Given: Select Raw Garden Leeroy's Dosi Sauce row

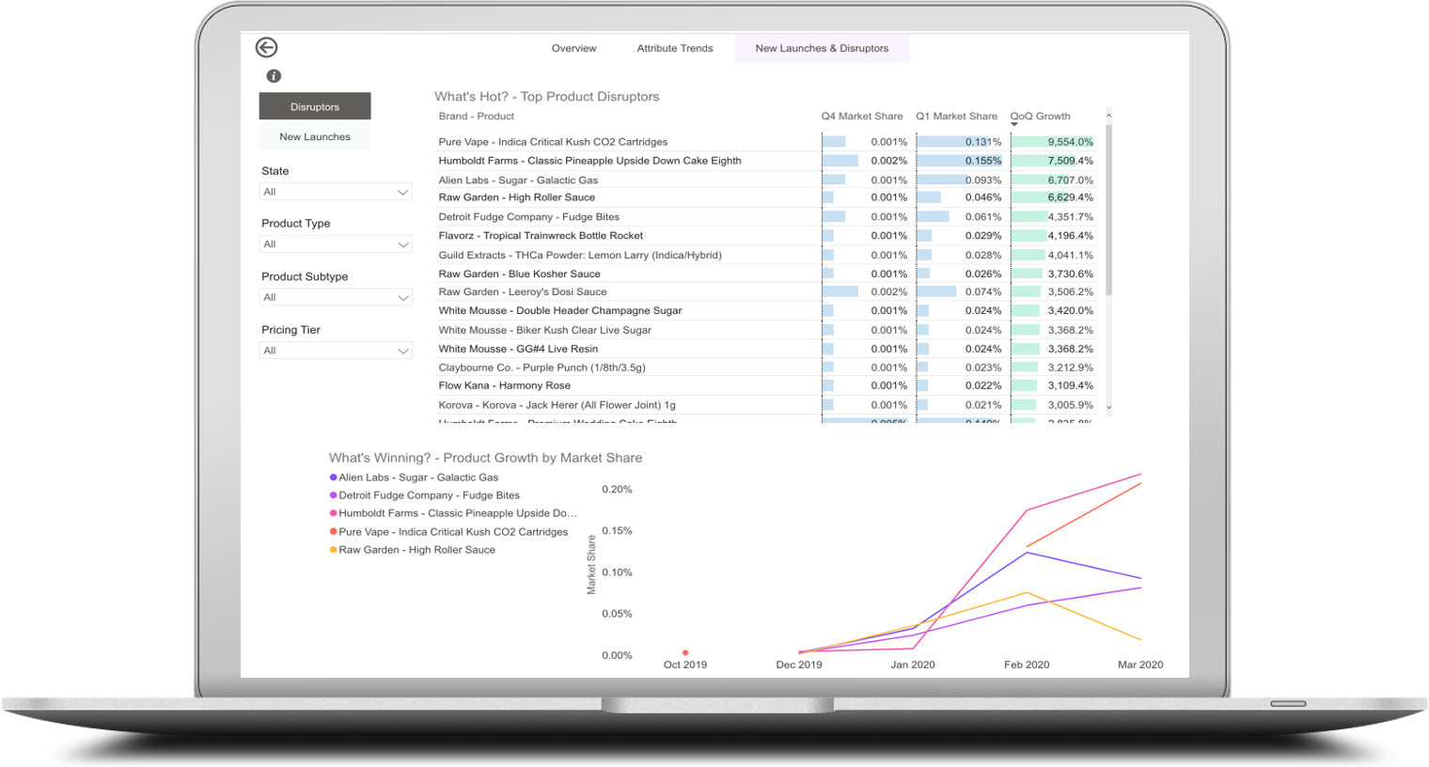Looking at the screenshot, I should click(766, 292).
